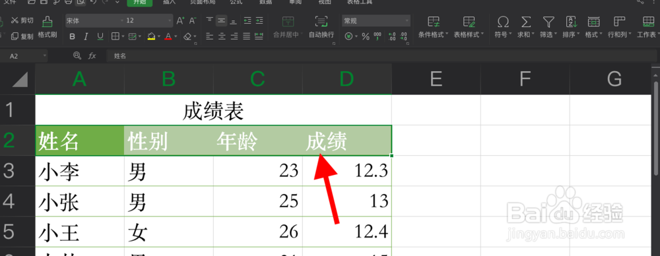Viewport: 660px width, 256px height.
Task: Click the select-all corner triangle
Action: [x=20, y=80]
